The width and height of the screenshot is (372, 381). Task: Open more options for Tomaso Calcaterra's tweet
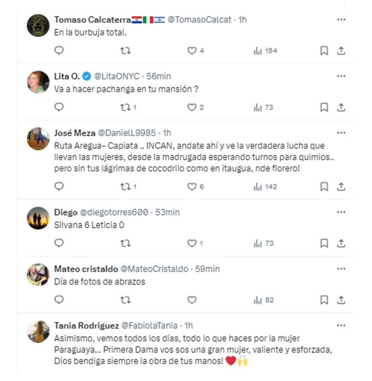point(341,19)
